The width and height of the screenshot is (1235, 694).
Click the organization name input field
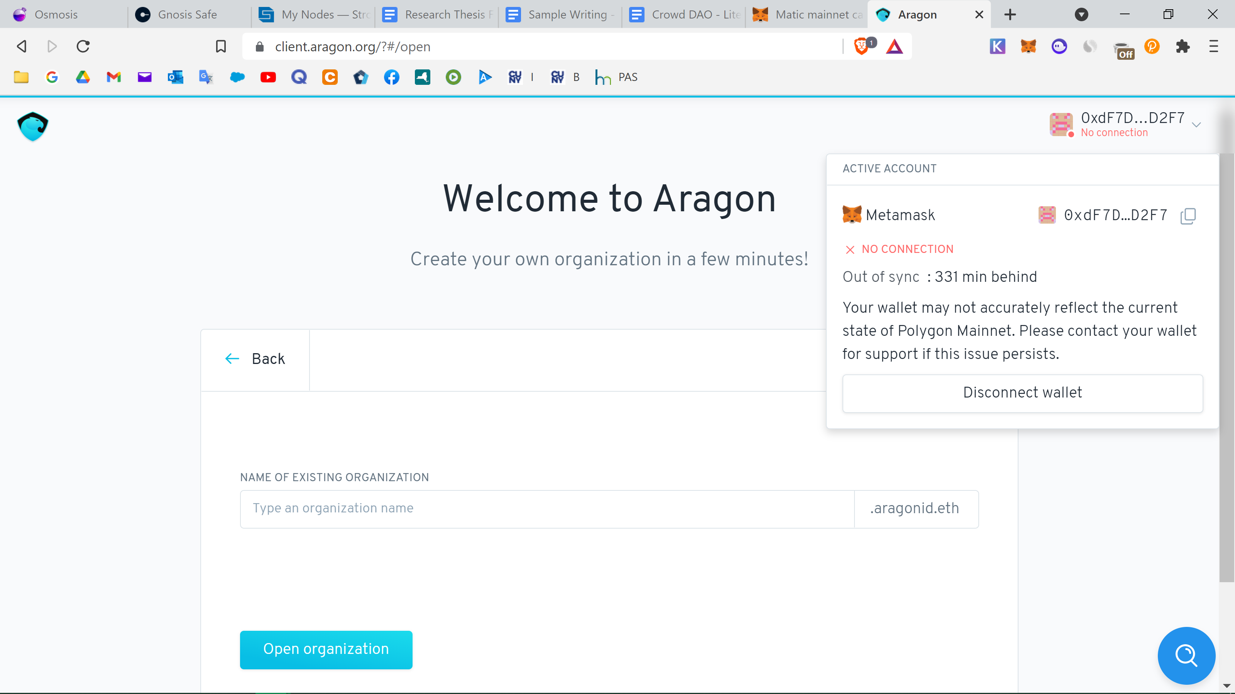pyautogui.click(x=546, y=509)
